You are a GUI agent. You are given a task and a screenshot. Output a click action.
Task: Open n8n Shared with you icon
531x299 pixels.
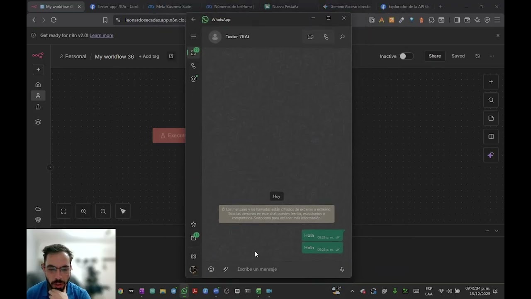pyautogui.click(x=38, y=107)
